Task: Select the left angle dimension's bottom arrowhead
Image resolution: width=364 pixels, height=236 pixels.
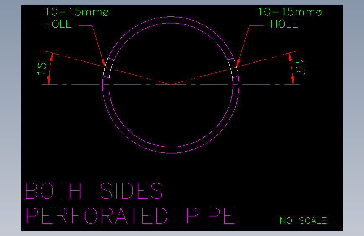Action: pyautogui.click(x=49, y=80)
